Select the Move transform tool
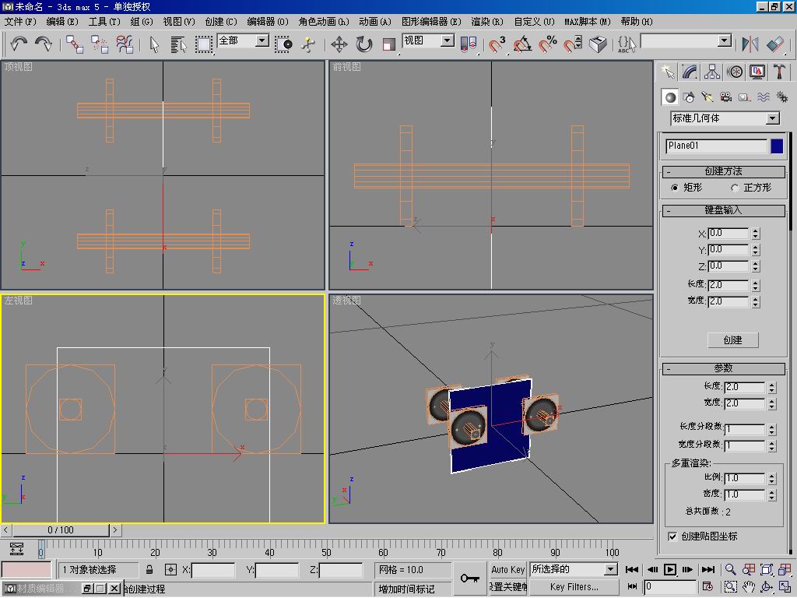This screenshot has width=797, height=598. point(339,44)
